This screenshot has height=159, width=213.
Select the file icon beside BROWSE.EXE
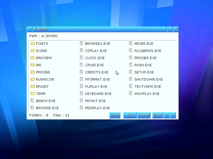pyautogui.click(x=32, y=108)
